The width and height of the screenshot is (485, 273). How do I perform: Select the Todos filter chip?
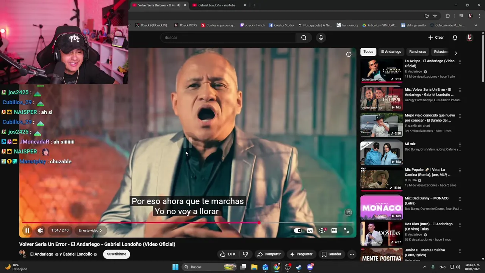[x=368, y=52]
